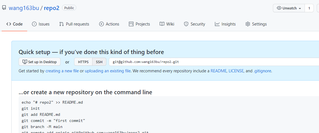
Task: Click the uploading an existing file link
Action: click(x=108, y=71)
